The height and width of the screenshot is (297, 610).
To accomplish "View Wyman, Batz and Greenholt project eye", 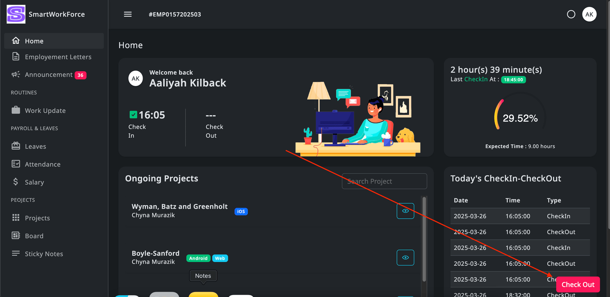I will click(405, 211).
